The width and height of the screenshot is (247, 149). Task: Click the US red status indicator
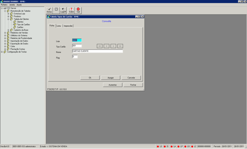click(185, 147)
